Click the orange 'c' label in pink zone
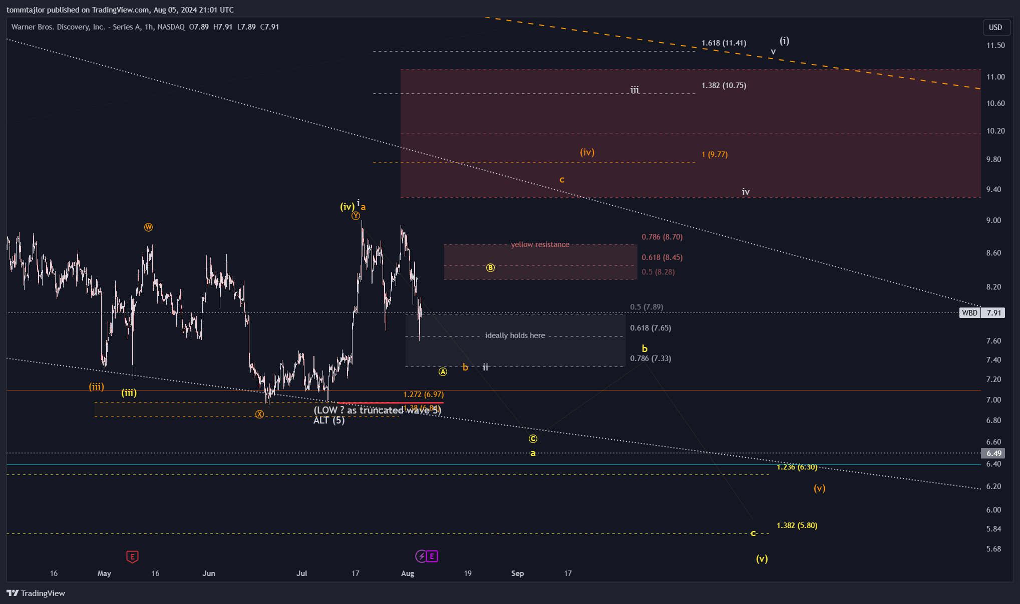Screen dimensions: 1020x604 tap(562, 179)
